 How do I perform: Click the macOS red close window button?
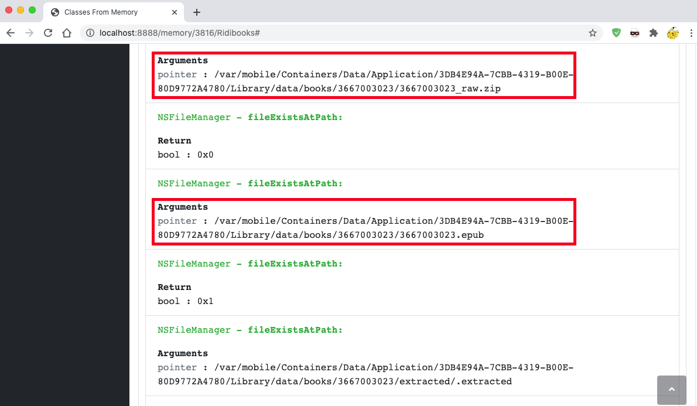[x=9, y=10]
